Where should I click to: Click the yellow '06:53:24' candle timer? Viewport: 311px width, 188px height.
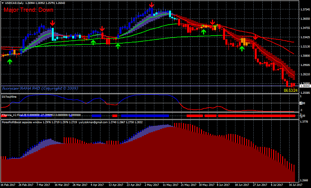(291, 90)
